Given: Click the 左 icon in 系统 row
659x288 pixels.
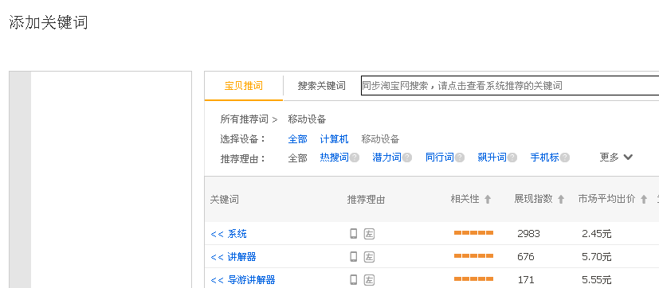Looking at the screenshot, I should [x=369, y=234].
